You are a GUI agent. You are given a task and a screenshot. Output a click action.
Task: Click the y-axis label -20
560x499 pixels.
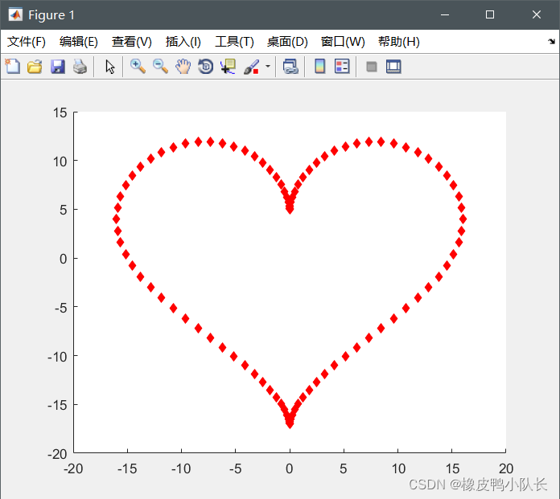click(x=57, y=454)
